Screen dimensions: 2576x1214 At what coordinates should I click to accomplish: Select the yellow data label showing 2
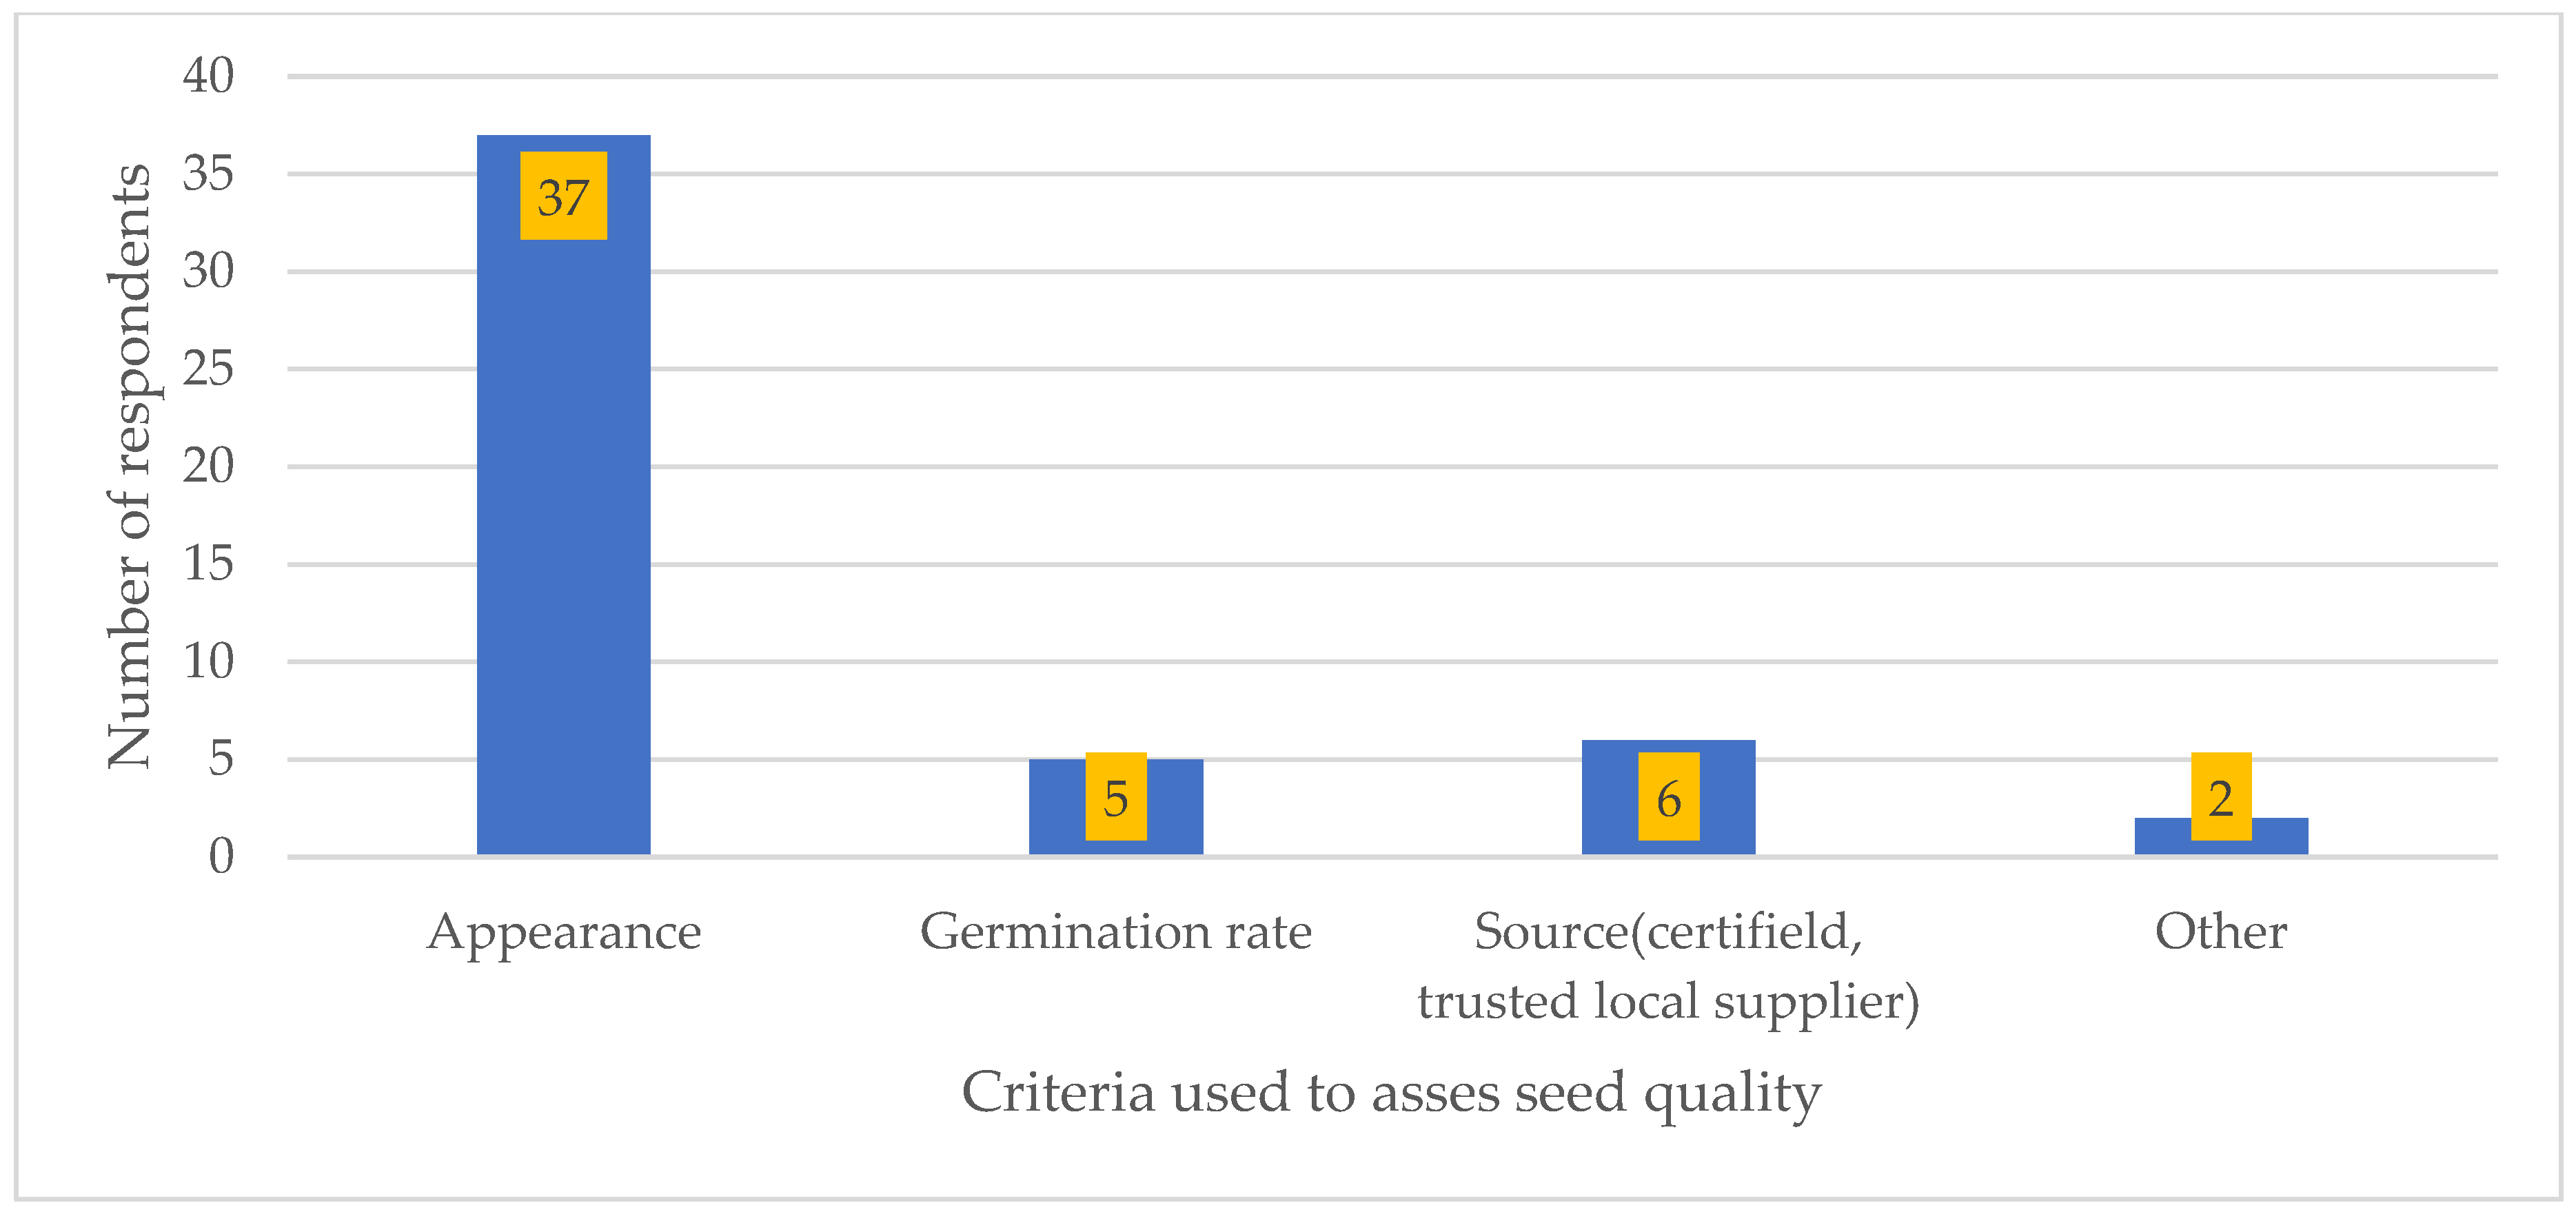coord(2221,796)
